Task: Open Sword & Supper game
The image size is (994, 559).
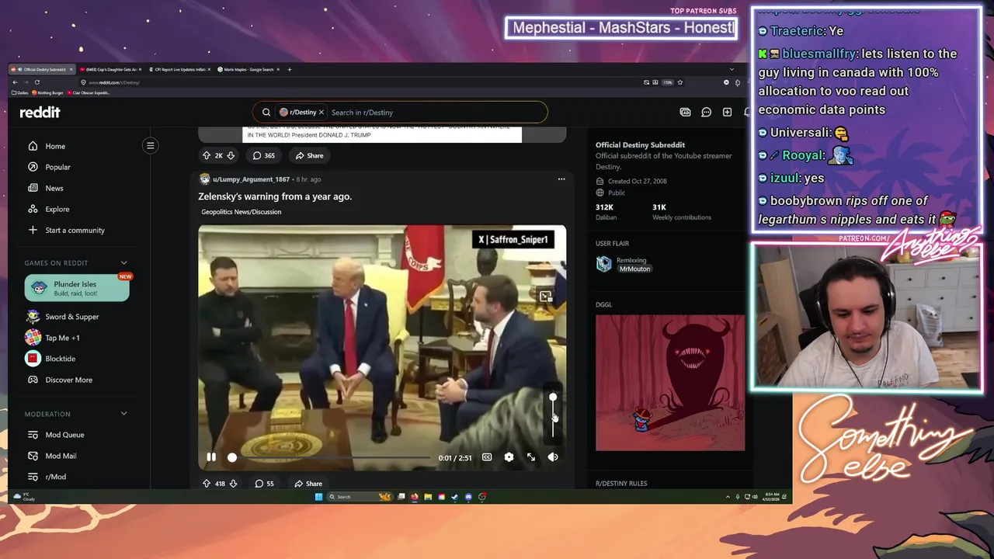Action: click(x=71, y=317)
